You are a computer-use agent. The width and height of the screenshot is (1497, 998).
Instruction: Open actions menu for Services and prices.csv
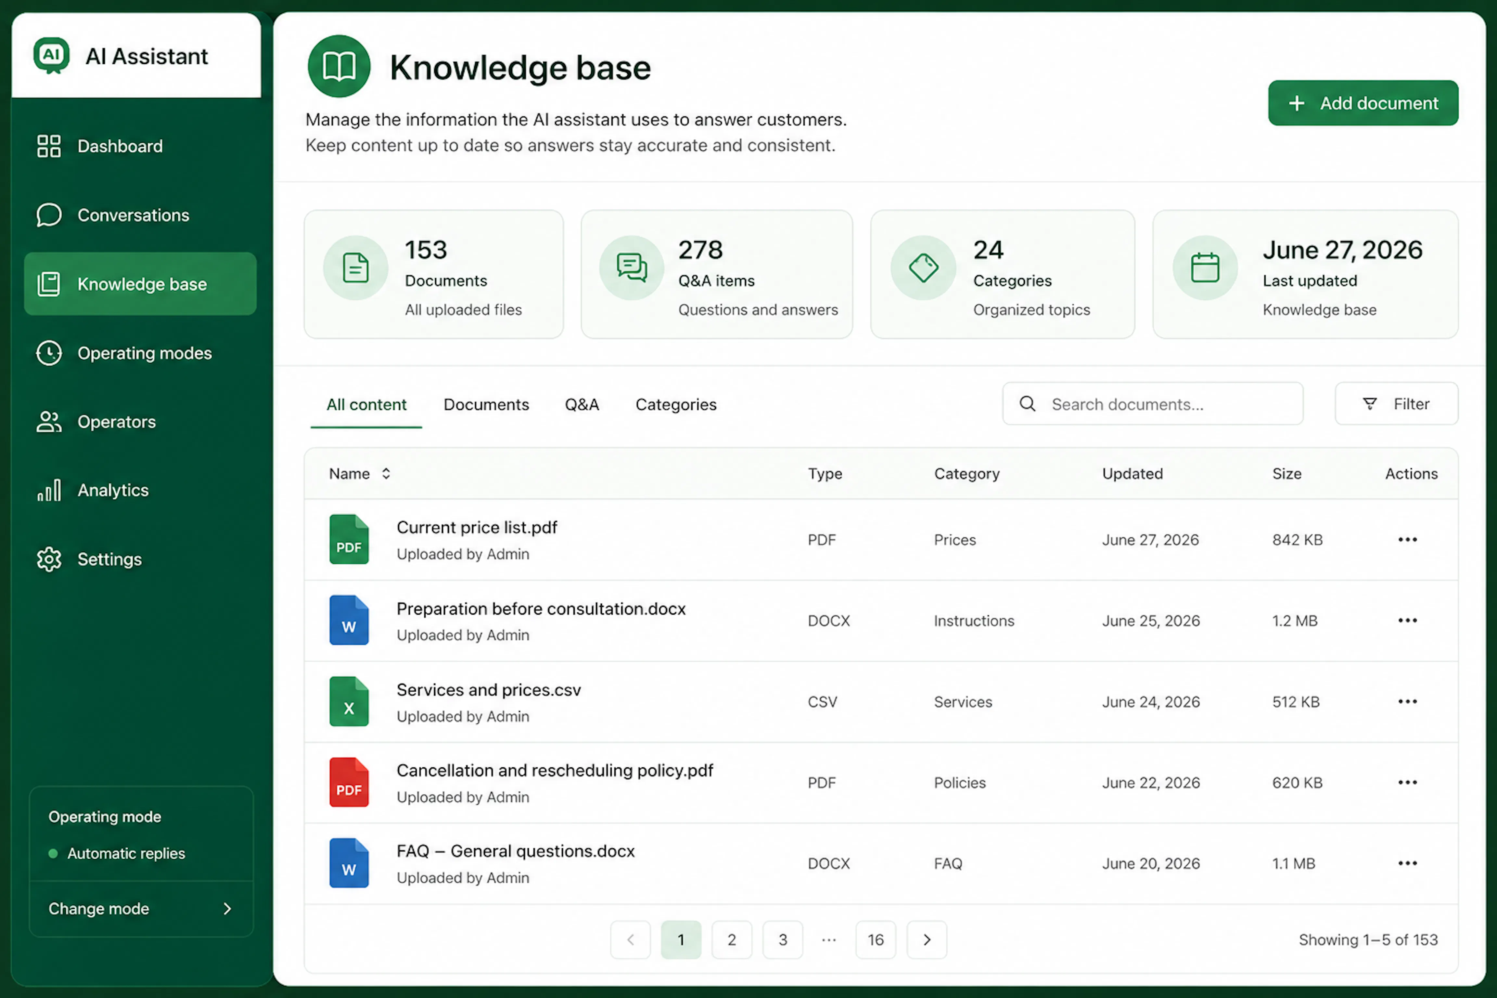click(1407, 701)
